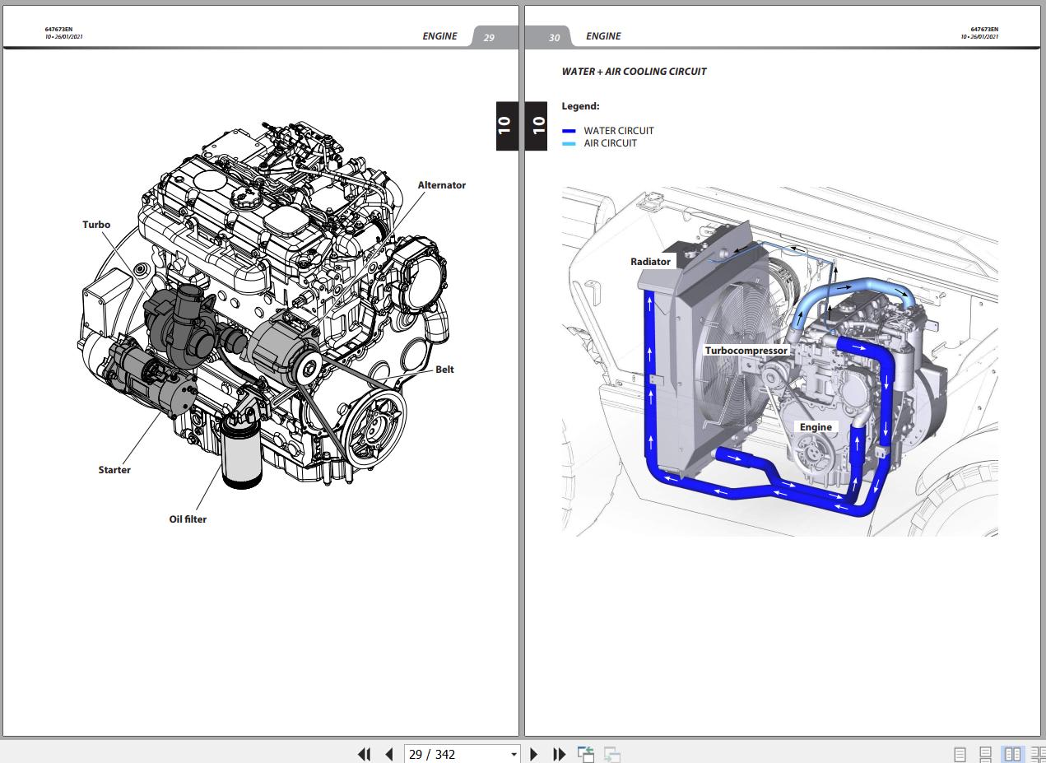Go to the next page
Image resolution: width=1046 pixels, height=763 pixels.
coord(533,754)
